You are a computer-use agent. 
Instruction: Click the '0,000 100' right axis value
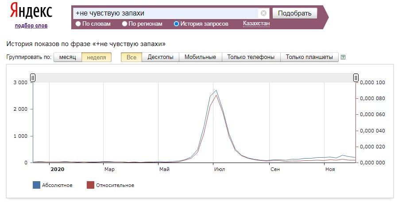pyautogui.click(x=372, y=82)
